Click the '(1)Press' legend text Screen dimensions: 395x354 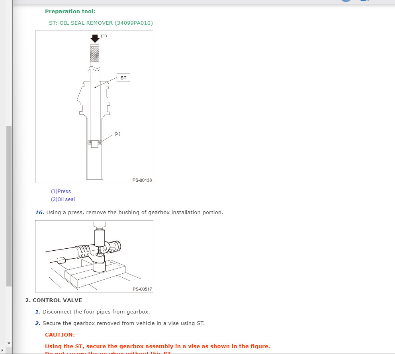tap(61, 192)
